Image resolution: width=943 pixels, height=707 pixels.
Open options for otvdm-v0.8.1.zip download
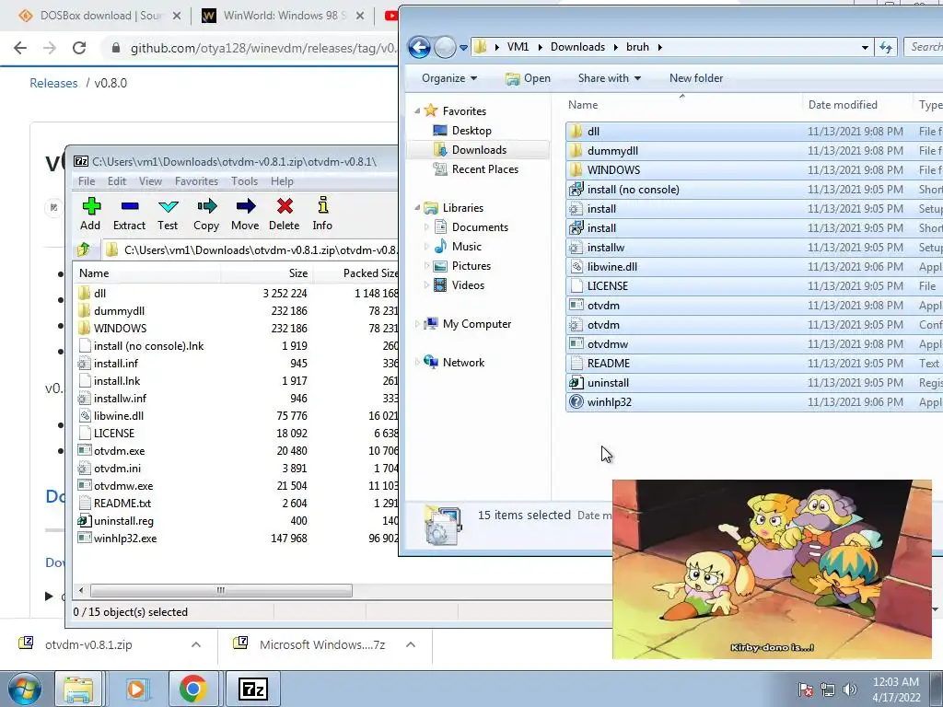(x=196, y=644)
